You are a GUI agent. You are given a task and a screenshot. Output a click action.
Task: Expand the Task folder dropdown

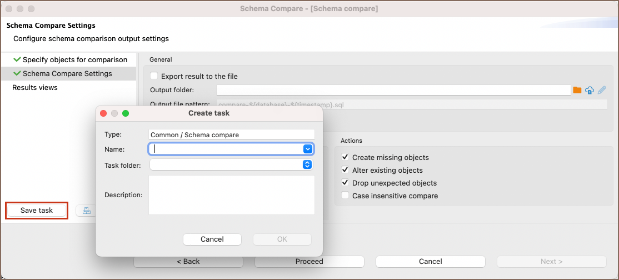coord(307,164)
